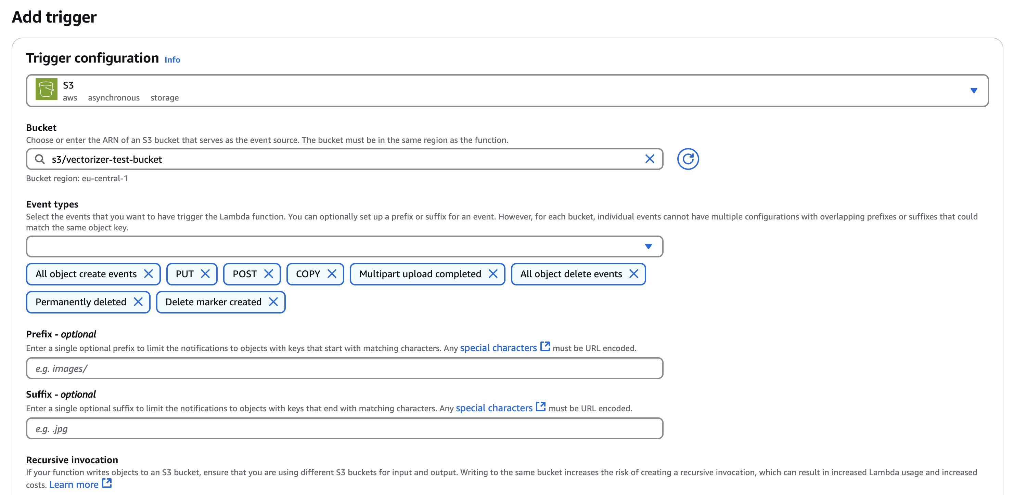Click the 'All object delete events' tag label
Screen dimensions: 1013x495
coord(571,274)
